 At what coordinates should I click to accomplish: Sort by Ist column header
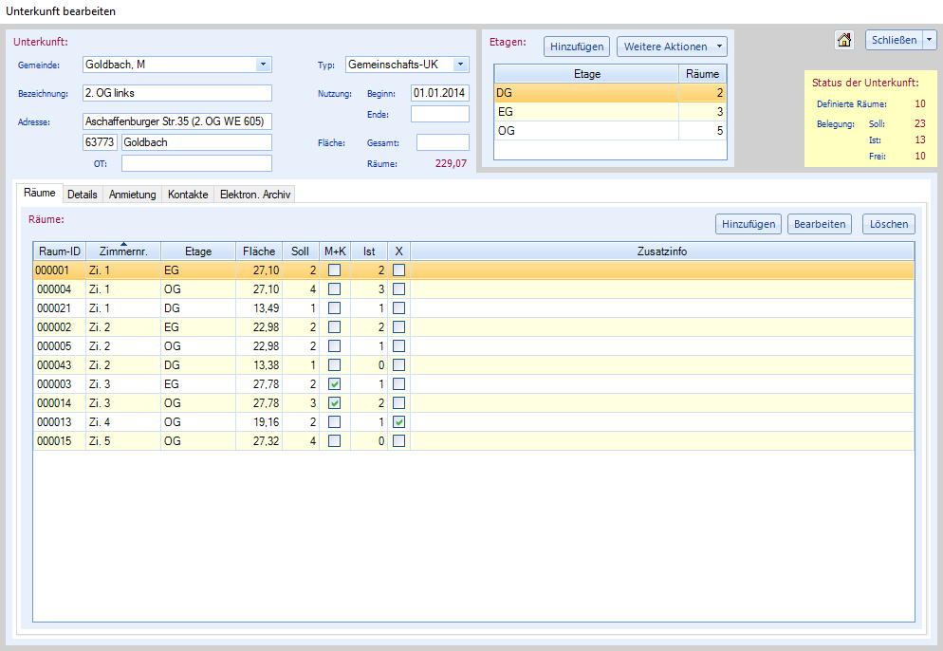(x=369, y=251)
